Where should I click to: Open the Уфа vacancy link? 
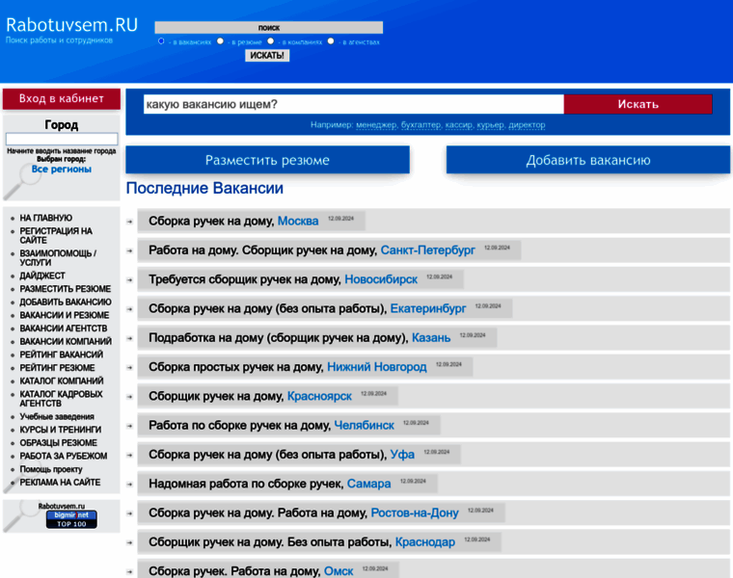tap(402, 455)
